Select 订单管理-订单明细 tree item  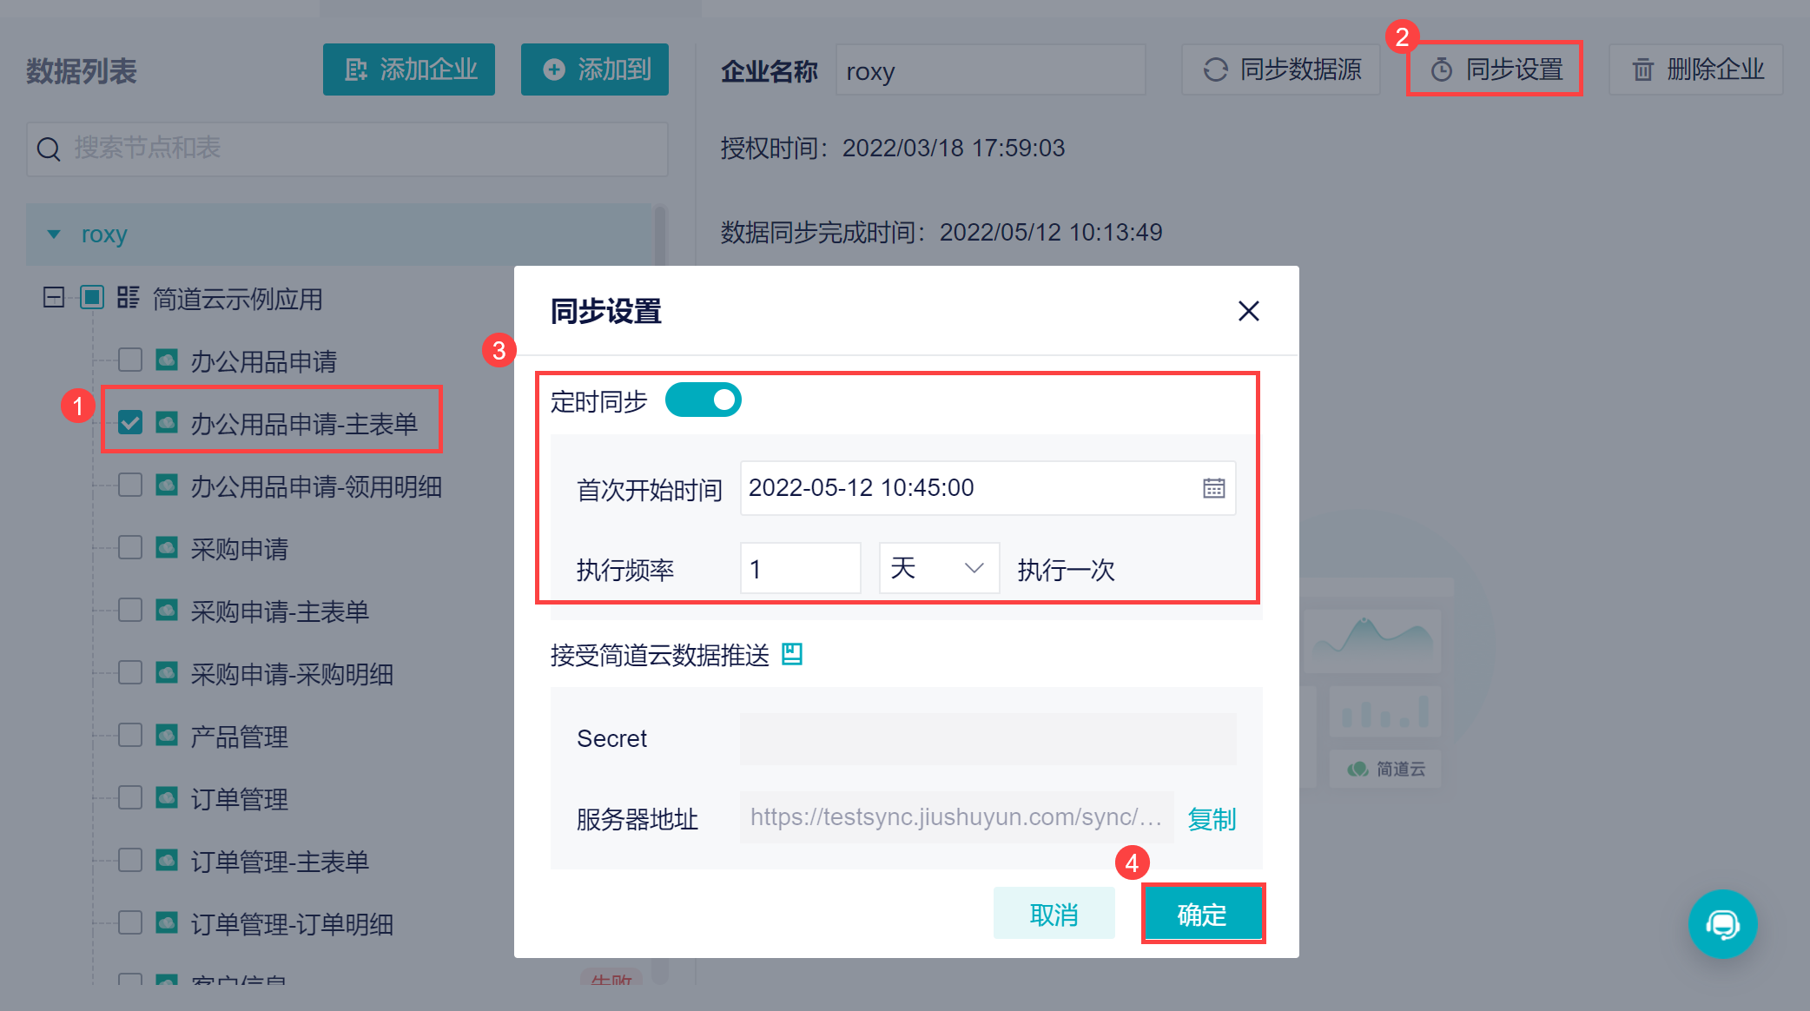tap(292, 924)
